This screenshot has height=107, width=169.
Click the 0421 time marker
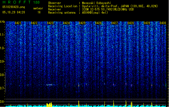click(x=18, y=23)
